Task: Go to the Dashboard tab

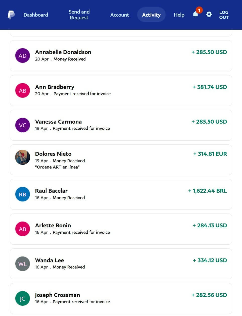Action: coord(36,15)
